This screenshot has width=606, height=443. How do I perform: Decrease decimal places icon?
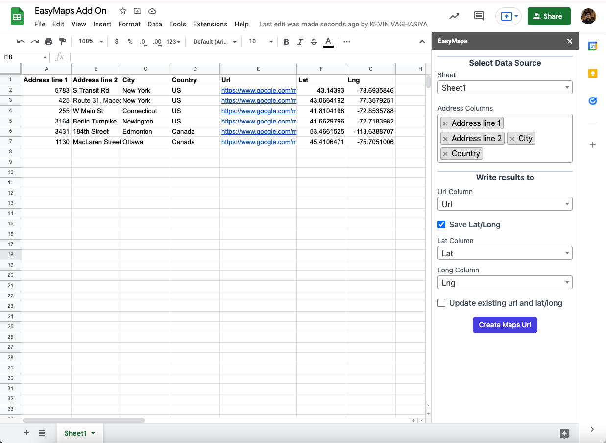click(143, 42)
